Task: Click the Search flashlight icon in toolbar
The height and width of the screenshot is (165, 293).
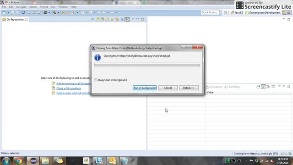Action: [74, 12]
